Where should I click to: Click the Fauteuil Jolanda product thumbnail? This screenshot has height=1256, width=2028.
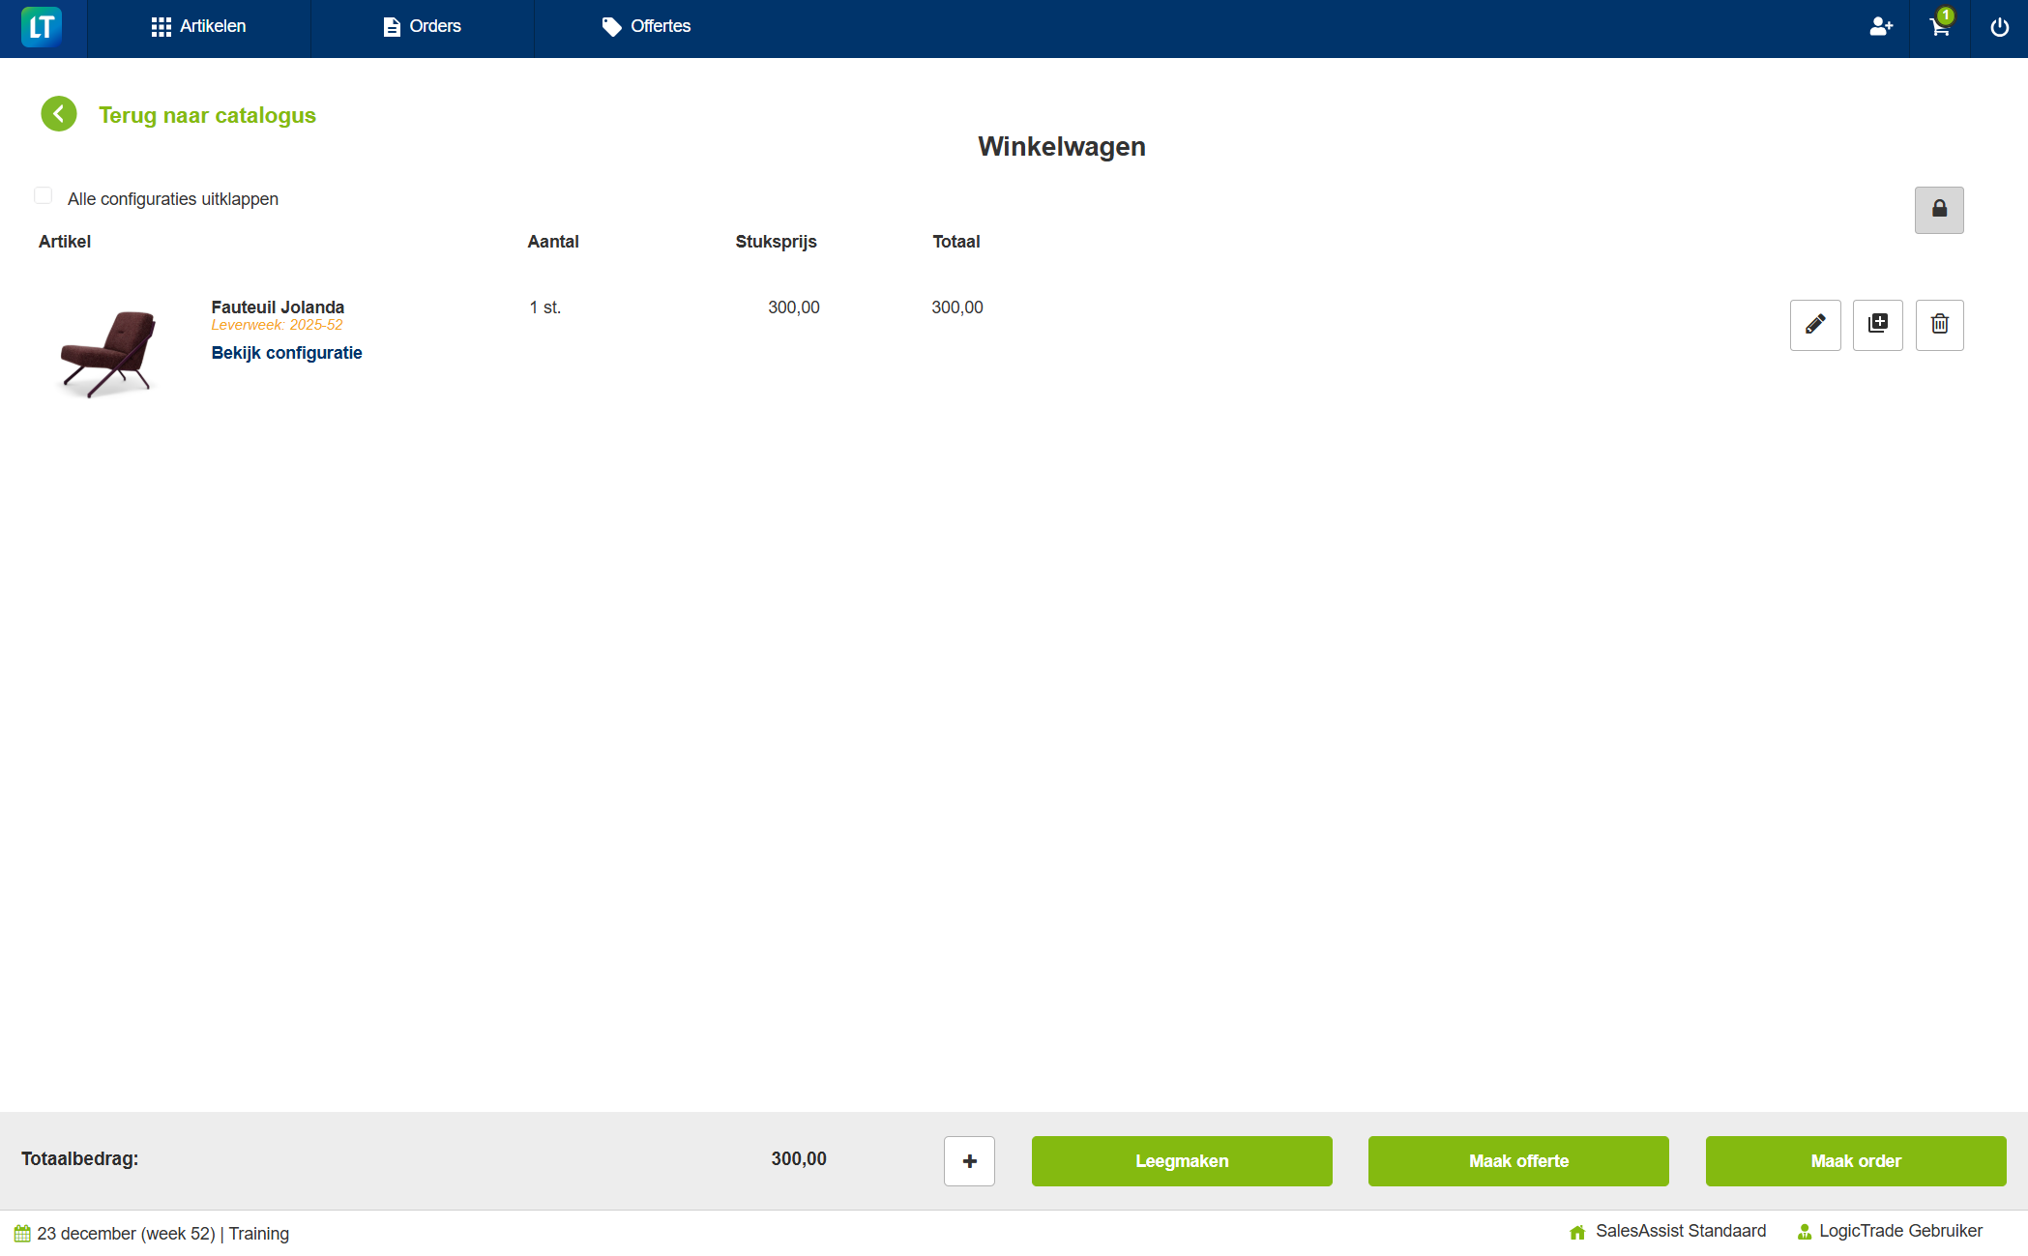[108, 350]
